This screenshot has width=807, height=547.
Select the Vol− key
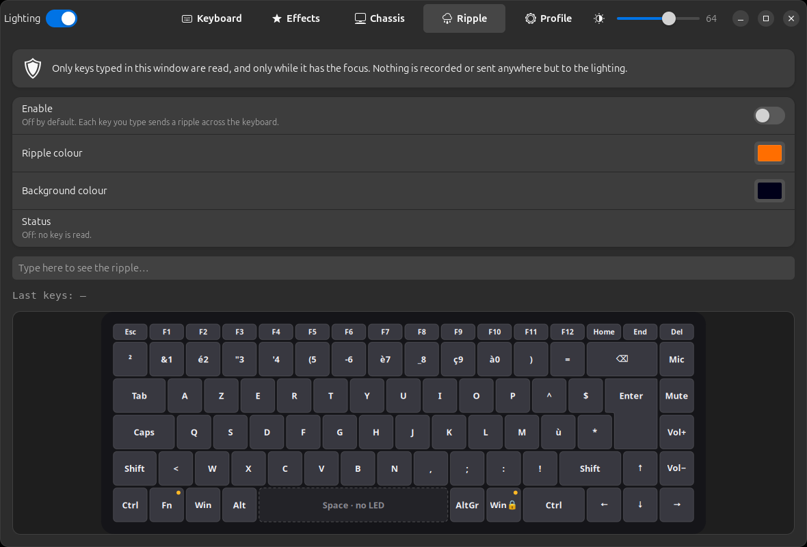(x=676, y=468)
